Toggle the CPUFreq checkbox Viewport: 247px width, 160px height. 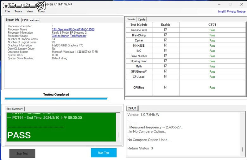pos(166,87)
